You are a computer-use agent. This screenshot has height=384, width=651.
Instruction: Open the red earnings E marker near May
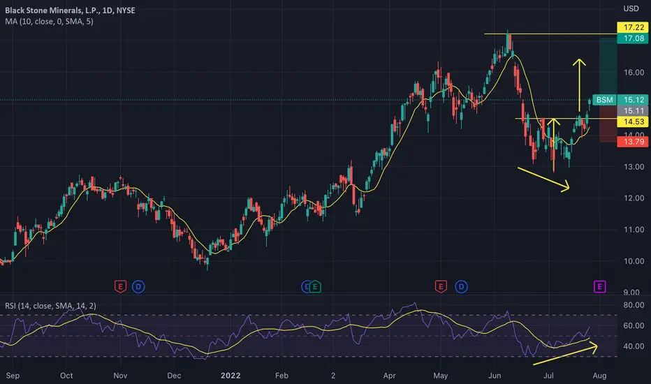coord(441,286)
